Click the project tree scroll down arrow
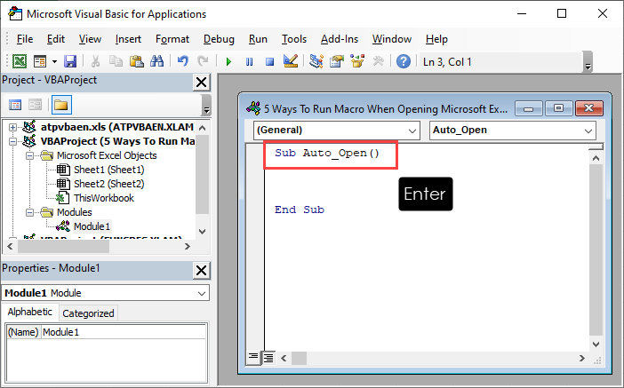 coord(202,232)
